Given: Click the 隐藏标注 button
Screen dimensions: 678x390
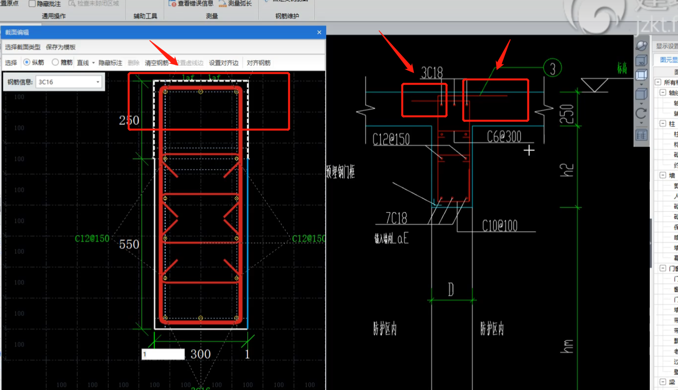Looking at the screenshot, I should (x=110, y=63).
